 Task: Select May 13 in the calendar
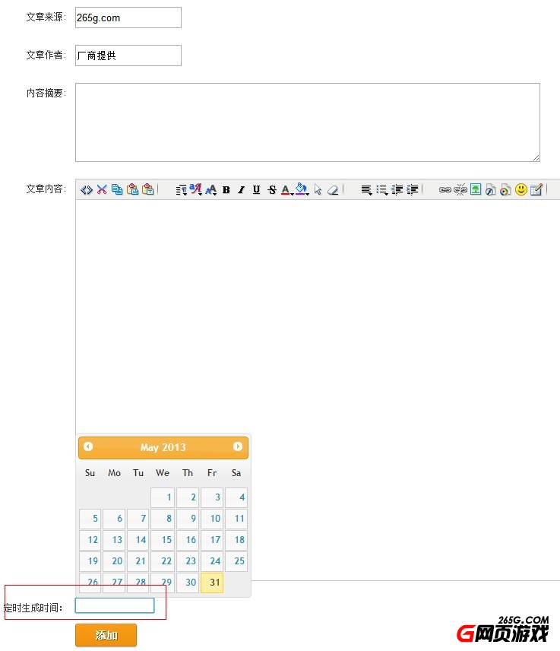[x=114, y=540]
